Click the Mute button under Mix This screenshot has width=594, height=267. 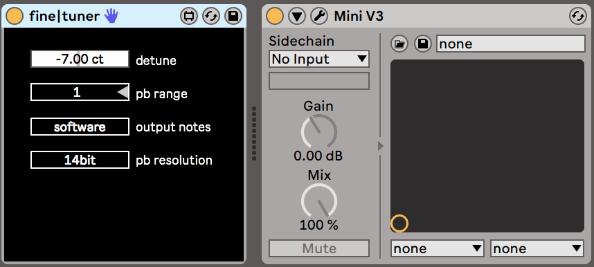[319, 248]
